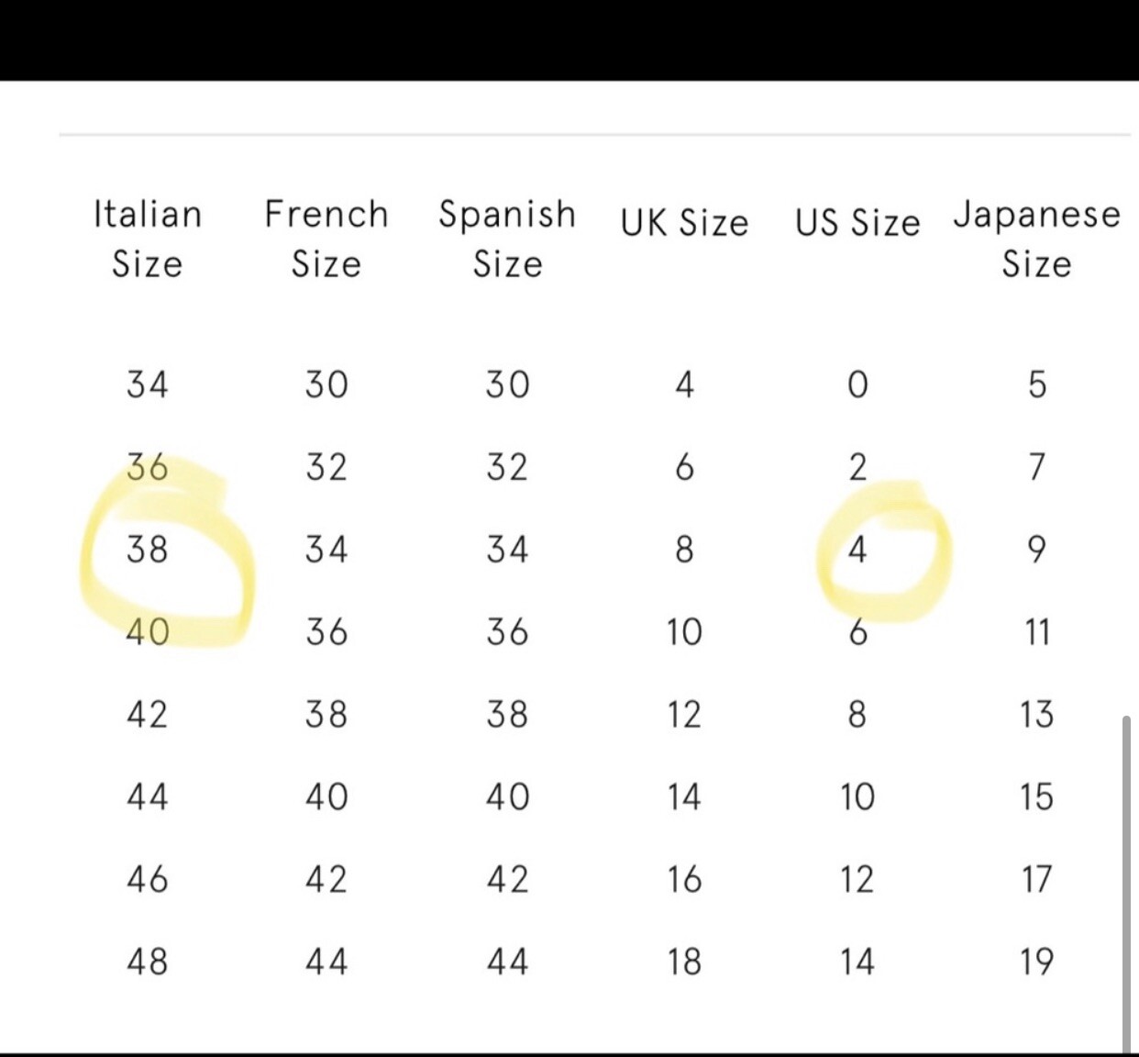Select circled US size 4
The image size is (1139, 1057).
point(857,550)
